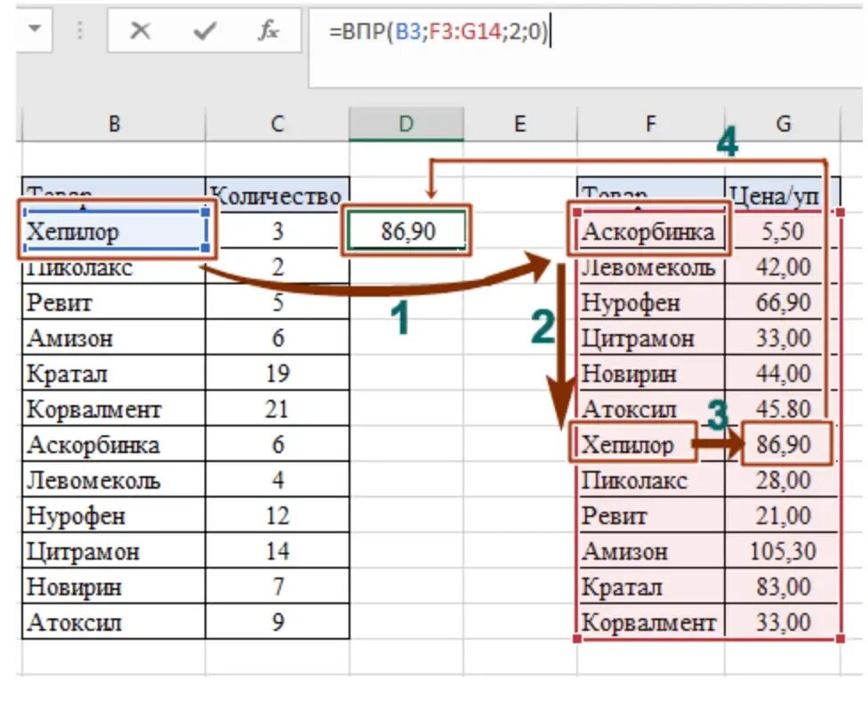Select 'Нурофен' in column F
Screen dimensions: 868x701
point(651,302)
